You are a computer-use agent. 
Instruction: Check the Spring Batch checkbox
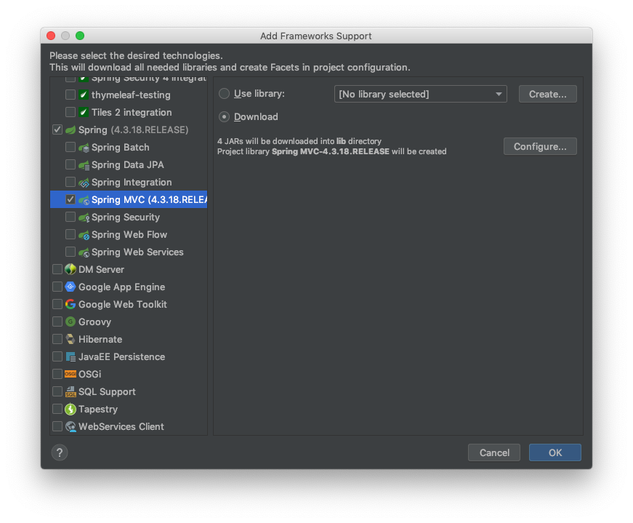pos(70,147)
